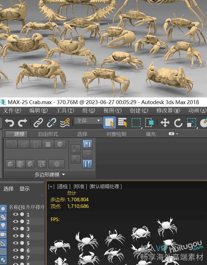Image resolution: width=207 pixels, height=265 pixels.
Task: Open the viewport [标准] quality menu
Action: 80,187
